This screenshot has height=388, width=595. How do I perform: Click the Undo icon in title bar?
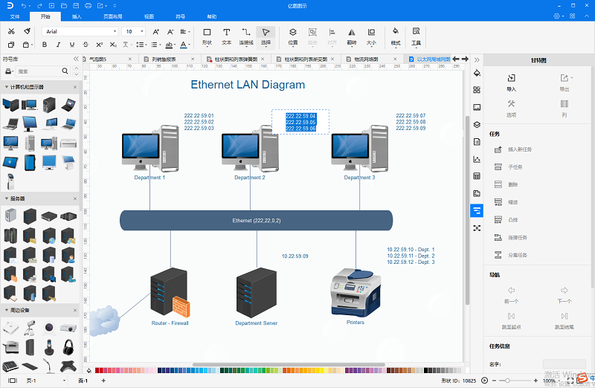[x=24, y=6]
